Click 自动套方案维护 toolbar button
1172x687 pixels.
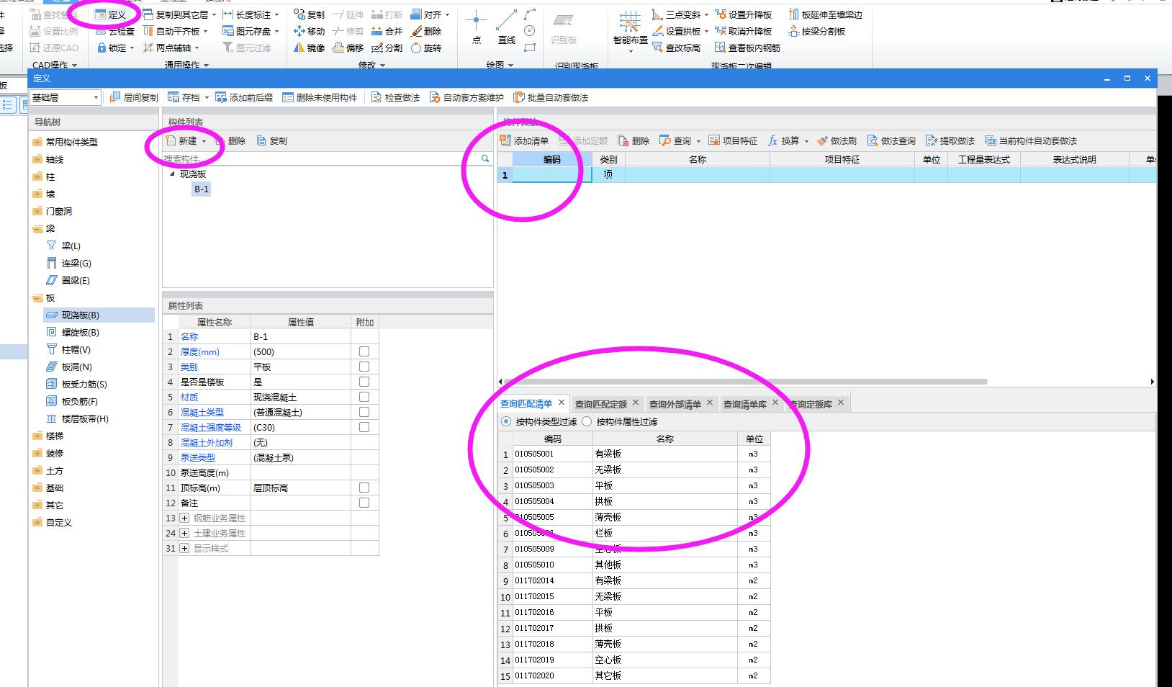click(466, 97)
